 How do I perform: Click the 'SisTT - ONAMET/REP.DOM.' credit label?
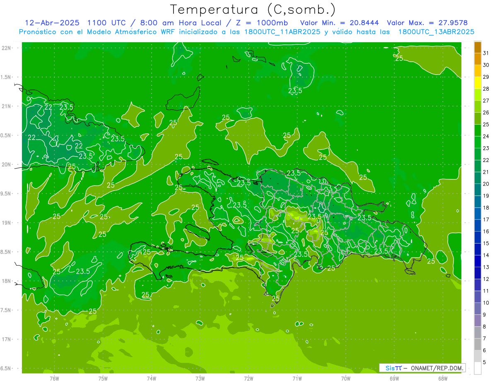pyautogui.click(x=422, y=368)
